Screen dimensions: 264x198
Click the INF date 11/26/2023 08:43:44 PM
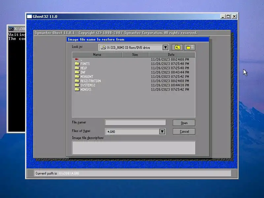click(x=170, y=72)
